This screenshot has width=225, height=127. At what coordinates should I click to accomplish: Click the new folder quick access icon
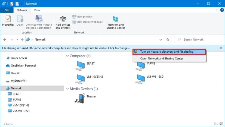pos(17,4)
